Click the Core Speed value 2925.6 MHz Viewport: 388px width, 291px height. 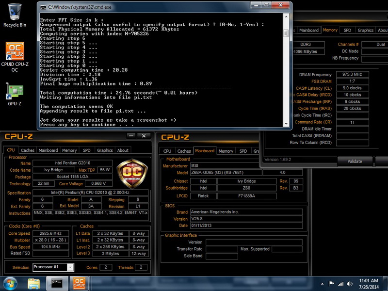click(x=50, y=233)
